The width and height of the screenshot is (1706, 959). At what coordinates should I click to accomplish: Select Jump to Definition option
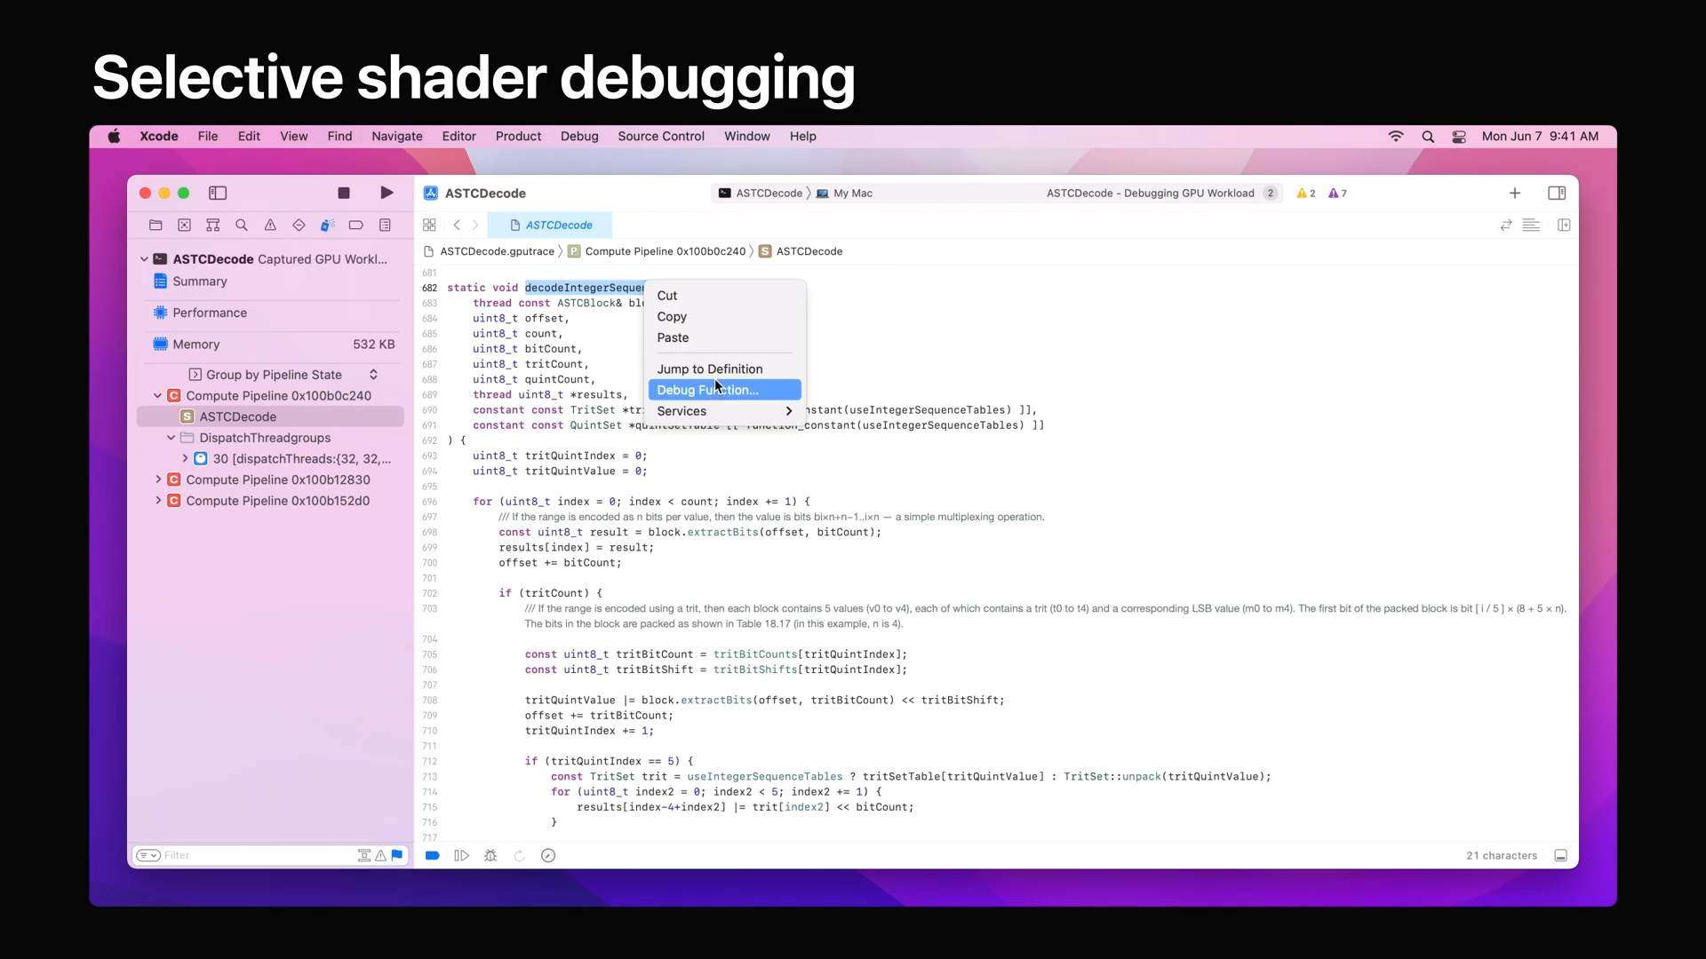point(710,369)
